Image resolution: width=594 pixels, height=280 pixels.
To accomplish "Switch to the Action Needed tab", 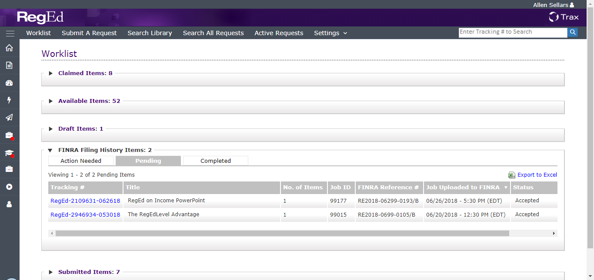I will click(81, 161).
